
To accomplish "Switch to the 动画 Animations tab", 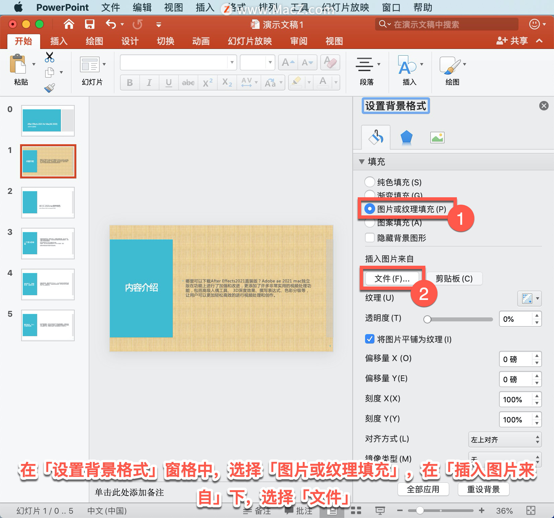I will (201, 41).
